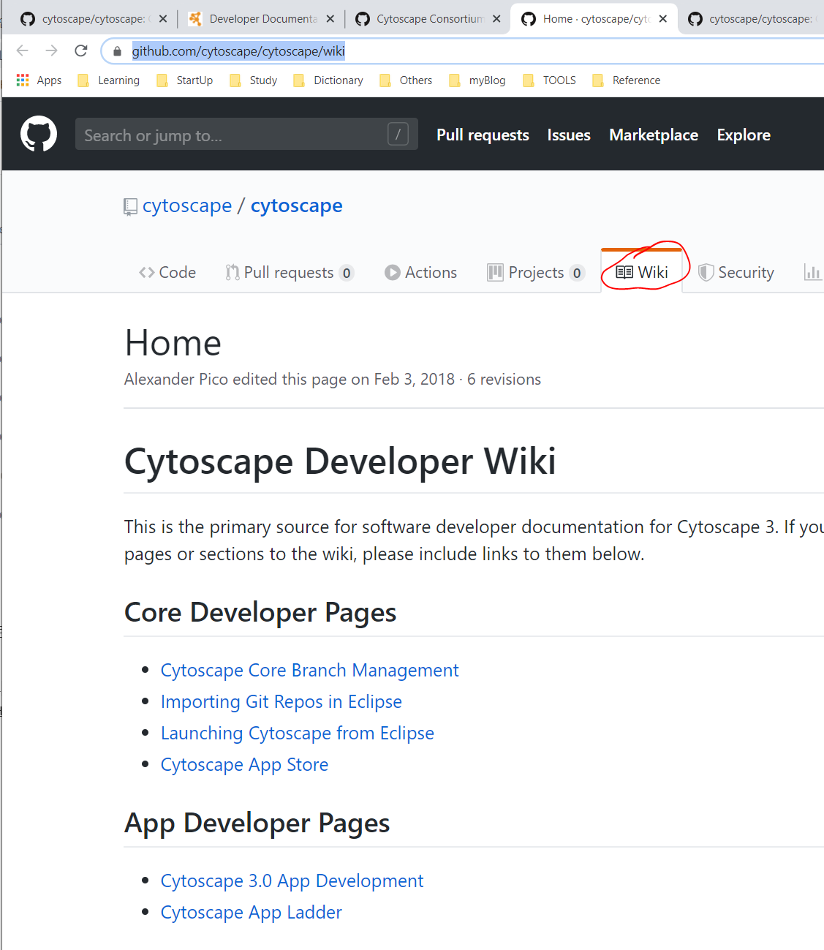Open Explore in GitHub header
Image resolution: width=824 pixels, height=950 pixels.
[744, 135]
